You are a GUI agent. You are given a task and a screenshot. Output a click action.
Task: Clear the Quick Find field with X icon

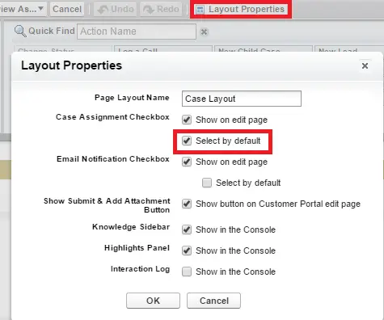(x=204, y=32)
